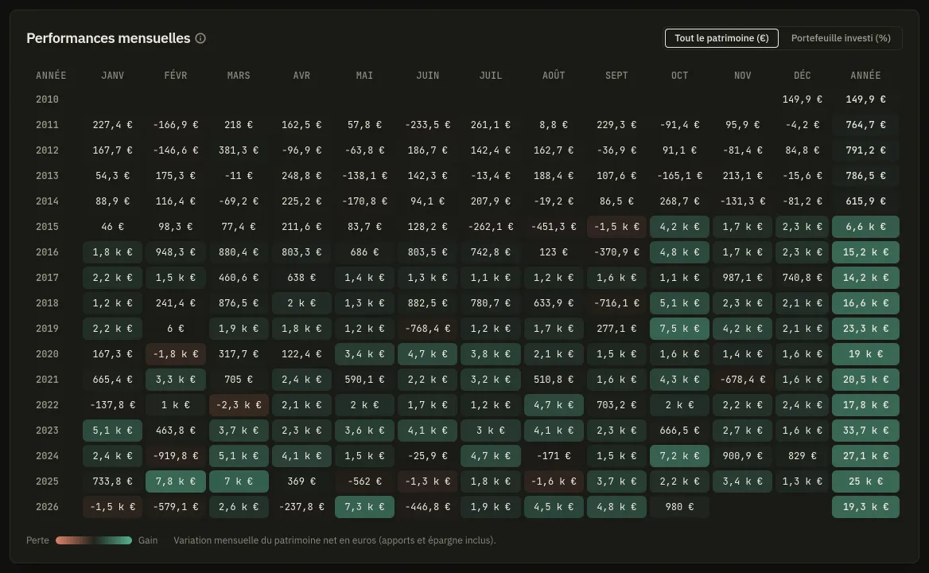
Task: Open the info icon beside Performances mensuelles
Action: [x=200, y=38]
